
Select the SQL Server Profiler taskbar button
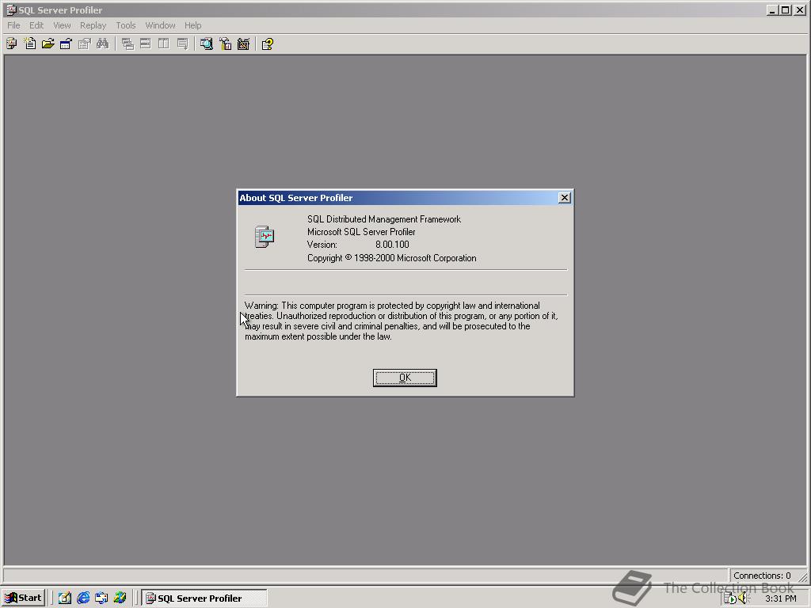tap(204, 598)
